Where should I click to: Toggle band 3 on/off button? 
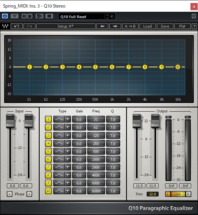click(48, 135)
